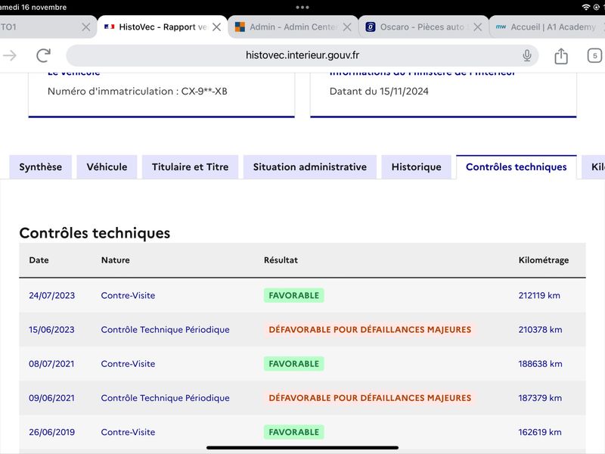Select the date 24/07/2023
This screenshot has height=454, width=605.
pos(51,296)
